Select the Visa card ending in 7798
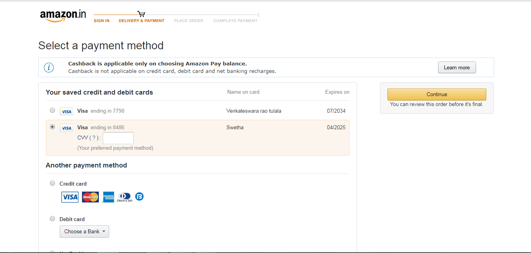This screenshot has width=531, height=253. coord(52,110)
